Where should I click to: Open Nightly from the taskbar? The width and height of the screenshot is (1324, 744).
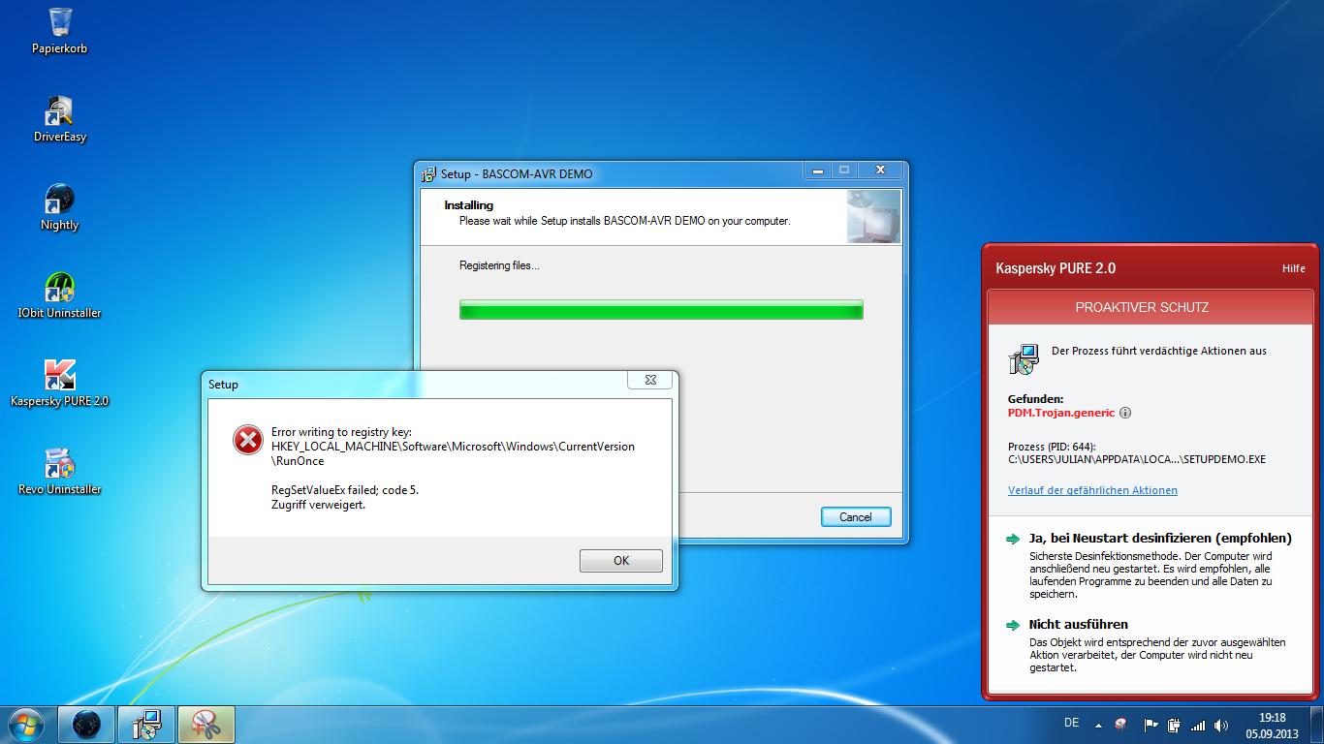pos(86,725)
